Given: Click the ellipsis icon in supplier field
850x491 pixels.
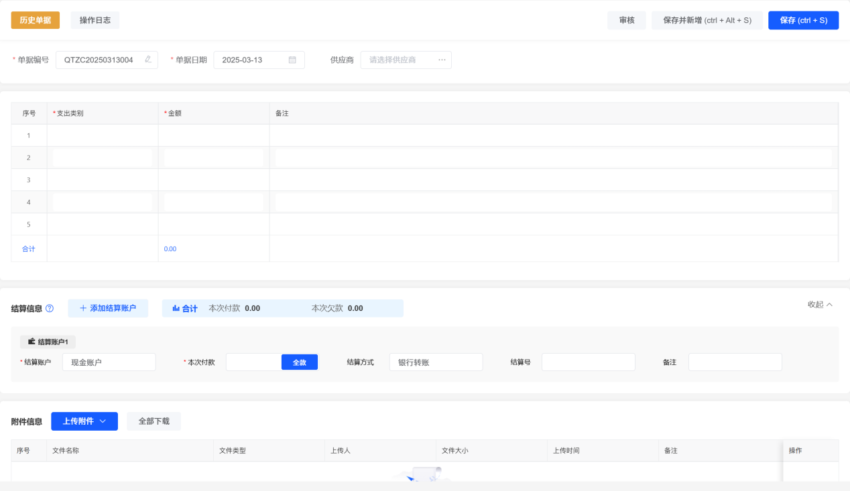Looking at the screenshot, I should 442,60.
